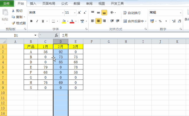Apply the yellow fill color bucket
This screenshot has height=116, width=189.
tap(64, 21)
